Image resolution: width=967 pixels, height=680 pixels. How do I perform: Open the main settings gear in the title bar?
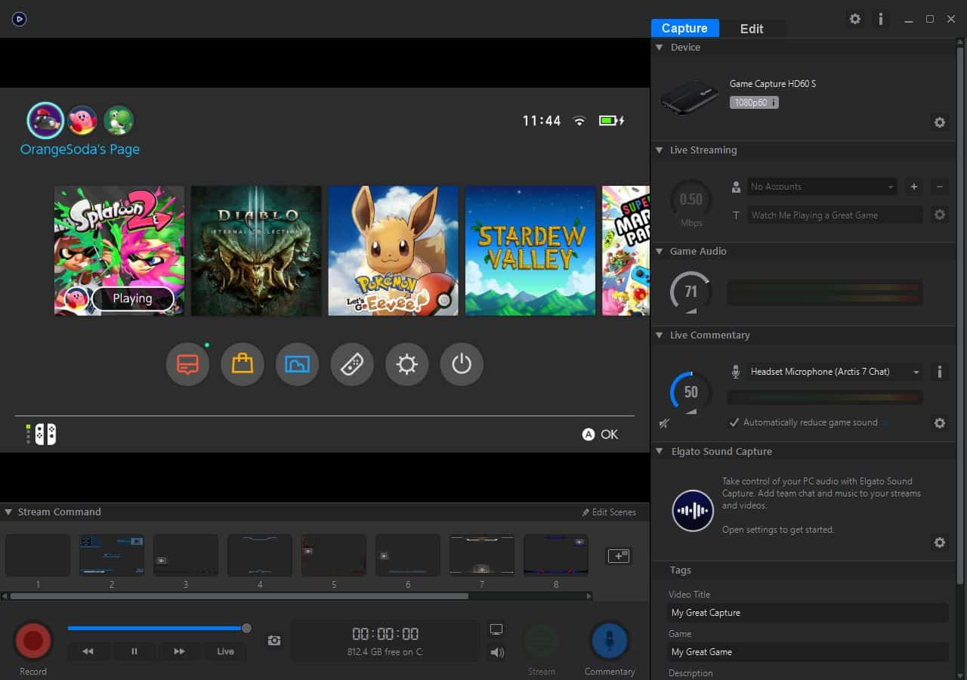click(x=855, y=19)
